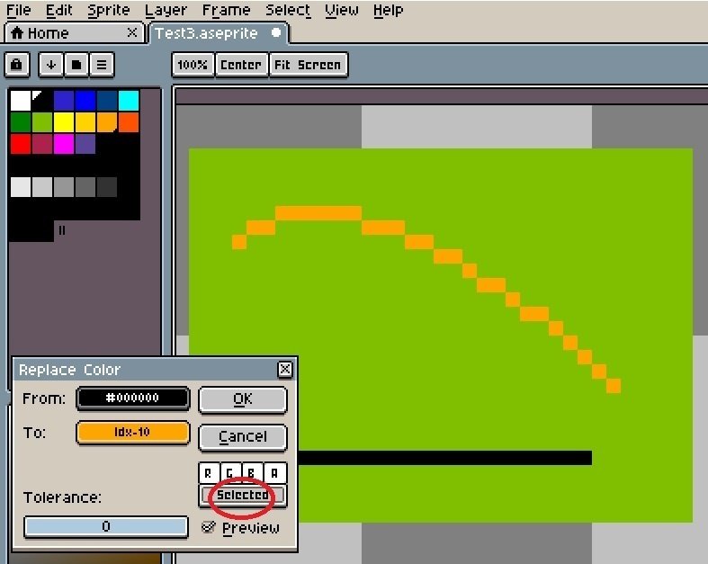
Task: Click the palette lock icon
Action: (x=17, y=65)
